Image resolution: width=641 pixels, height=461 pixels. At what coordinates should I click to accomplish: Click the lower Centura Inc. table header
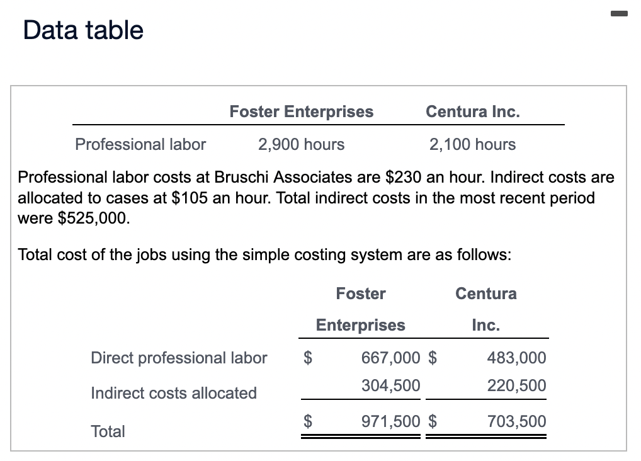pos(486,309)
